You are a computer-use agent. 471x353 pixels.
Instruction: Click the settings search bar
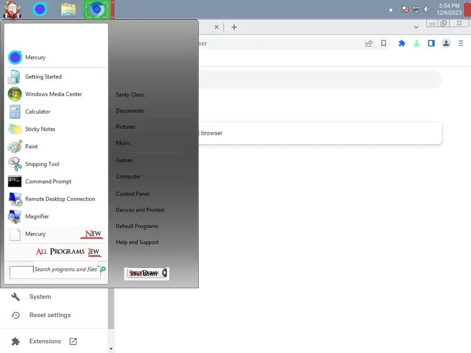coord(320,80)
